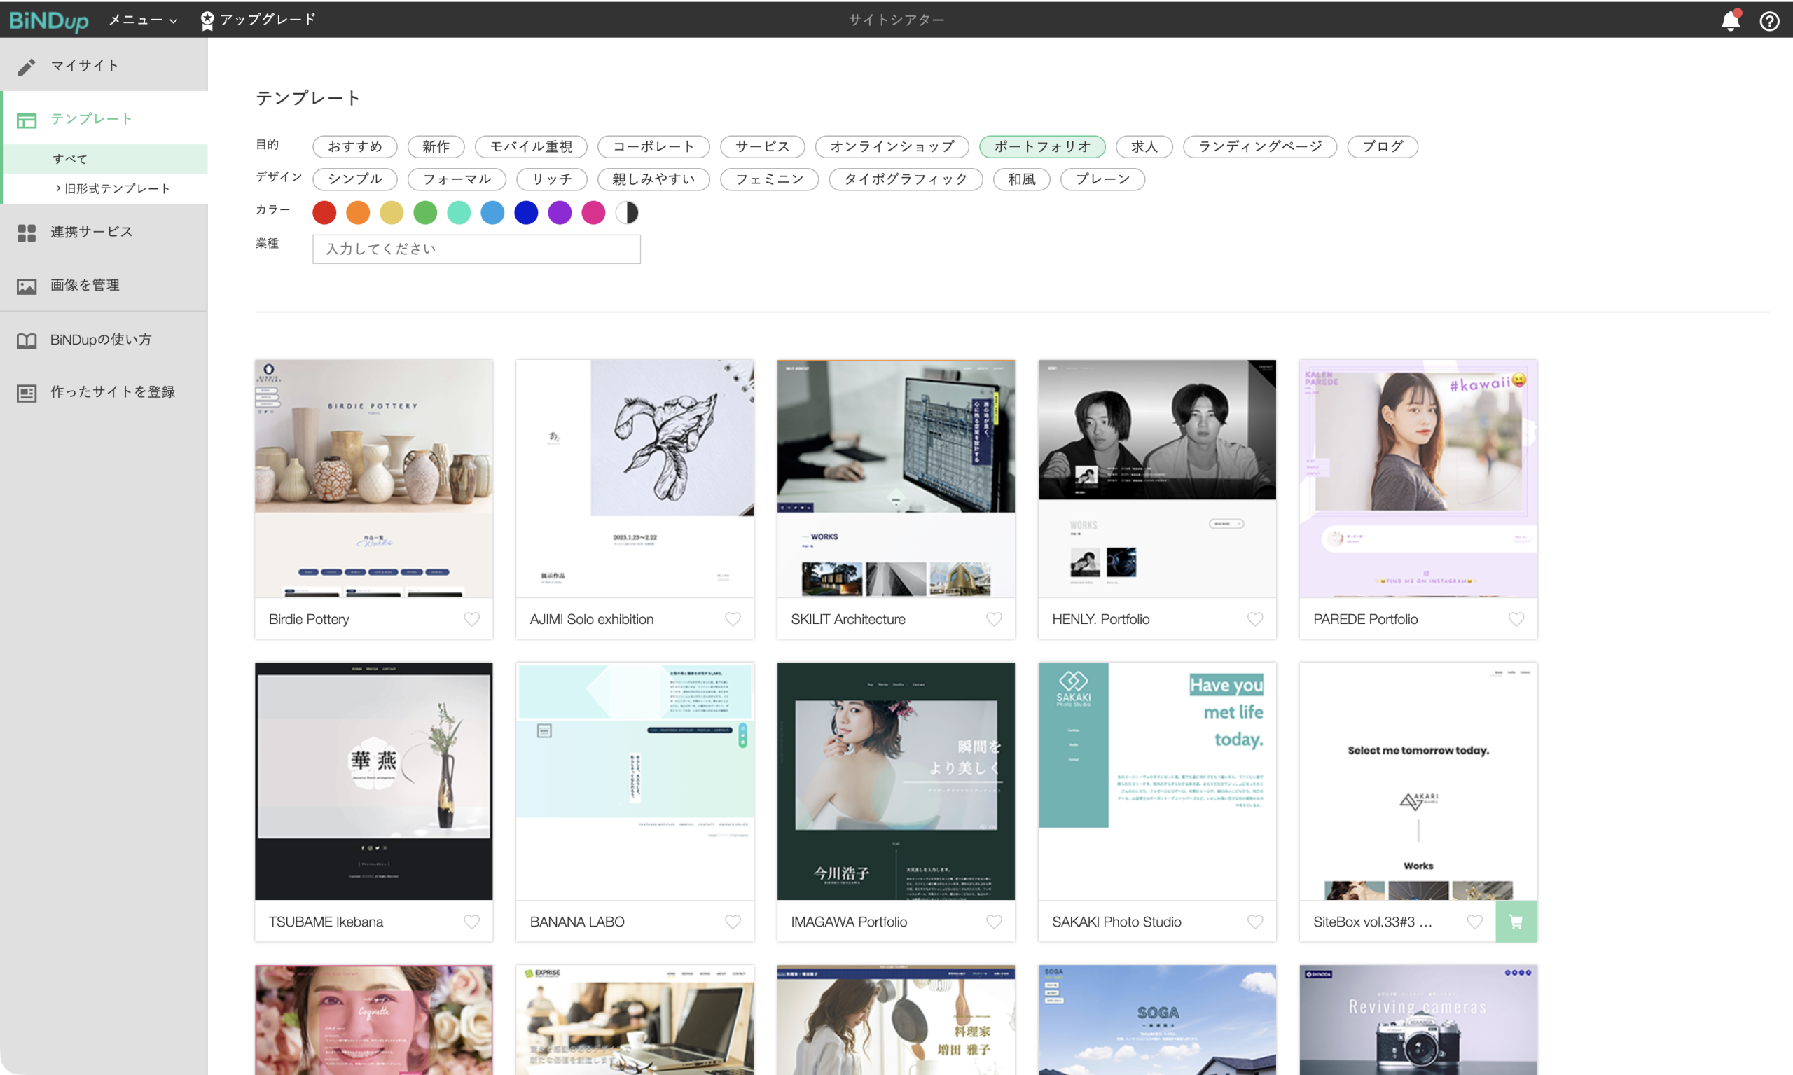Click the book icon for BiNDupの使い方
Viewport: 1793px width, 1075px height.
(x=27, y=340)
